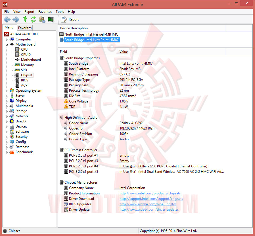Viewport: 255px width, 236px height.
Task: Open the aida64.com/bios-updates link
Action: pyautogui.click(x=148, y=204)
